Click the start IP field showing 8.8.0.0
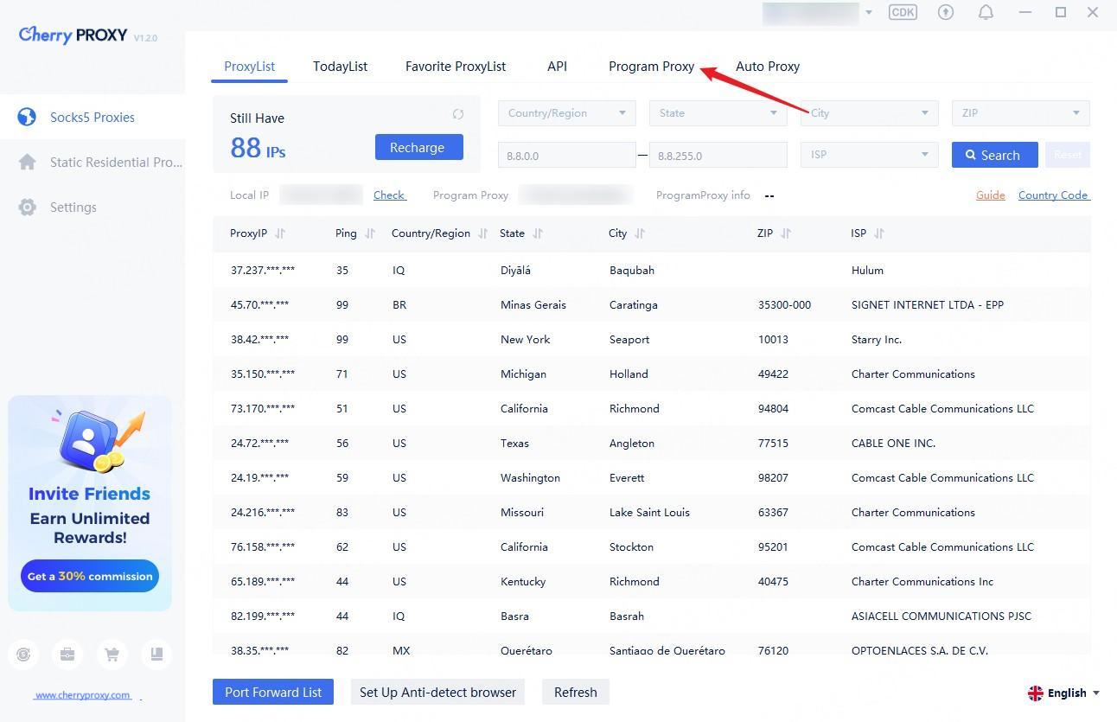This screenshot has width=1117, height=722. (x=566, y=156)
